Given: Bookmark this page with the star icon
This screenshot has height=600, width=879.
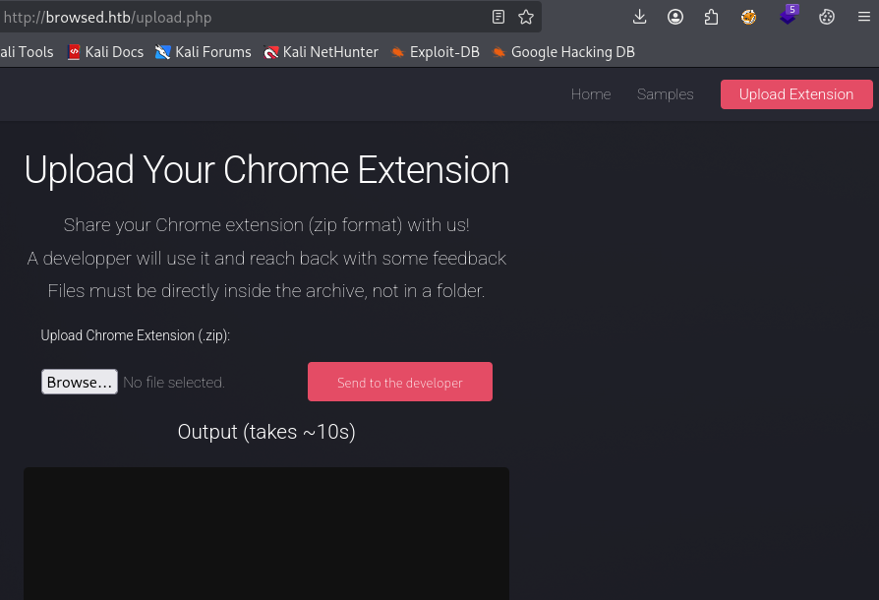Looking at the screenshot, I should [x=526, y=17].
